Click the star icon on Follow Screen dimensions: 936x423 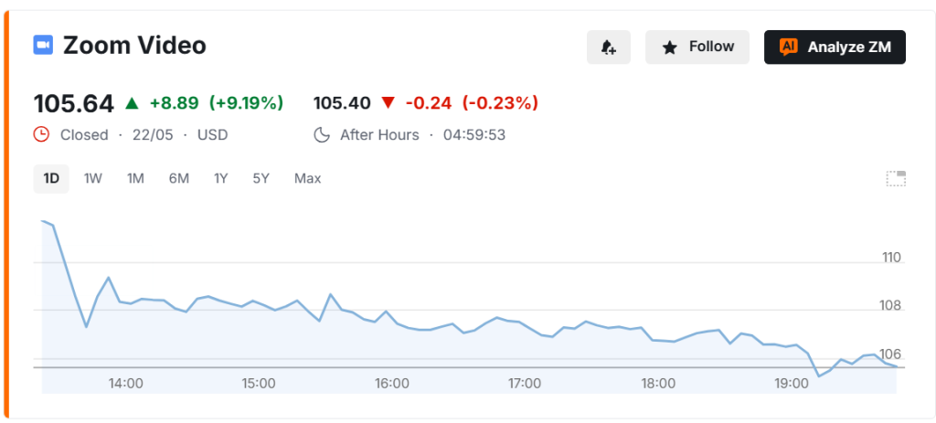click(x=670, y=48)
